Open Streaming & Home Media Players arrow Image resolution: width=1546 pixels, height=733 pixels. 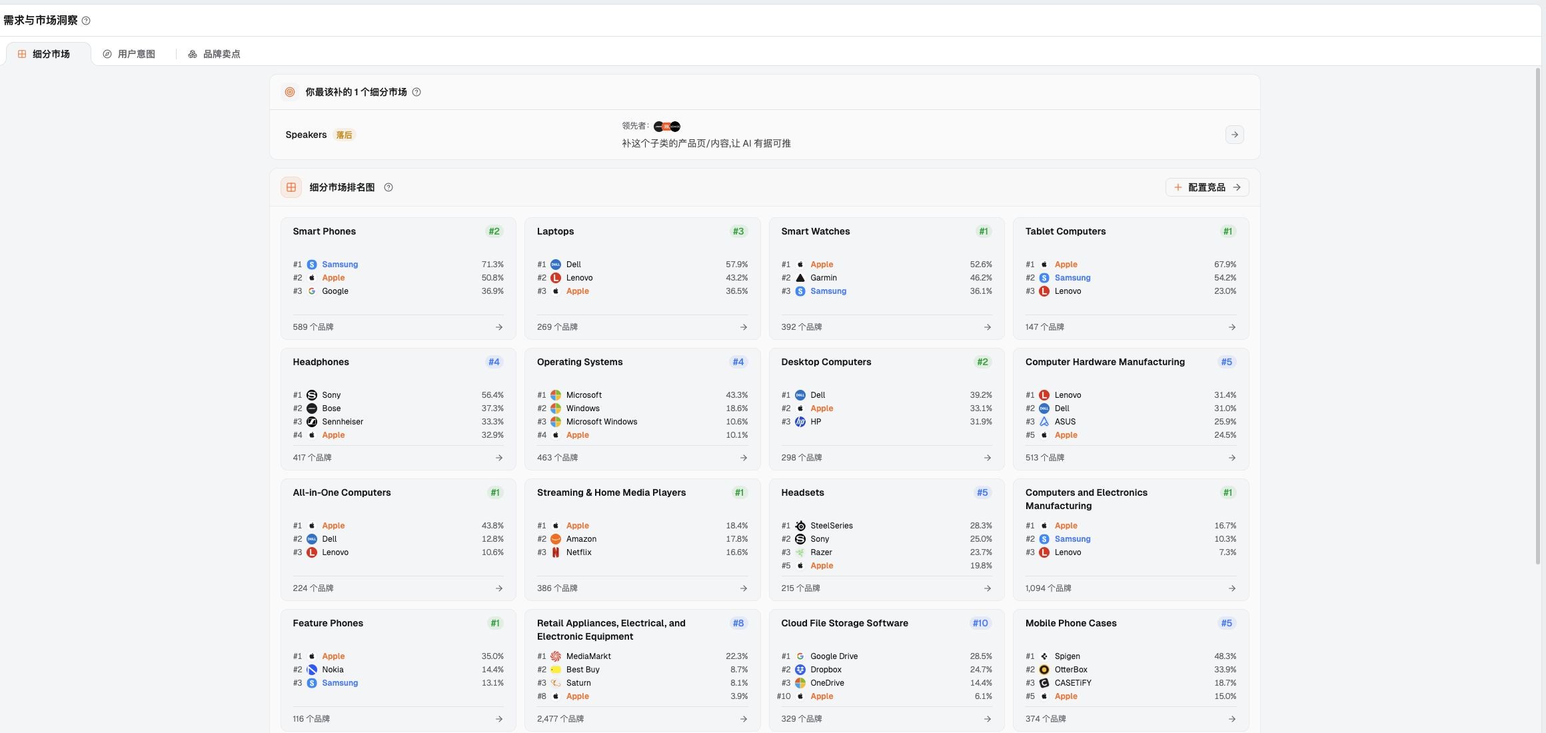pyautogui.click(x=744, y=588)
